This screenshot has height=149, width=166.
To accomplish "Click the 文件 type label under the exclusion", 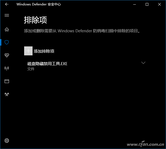I will (x=31, y=69).
